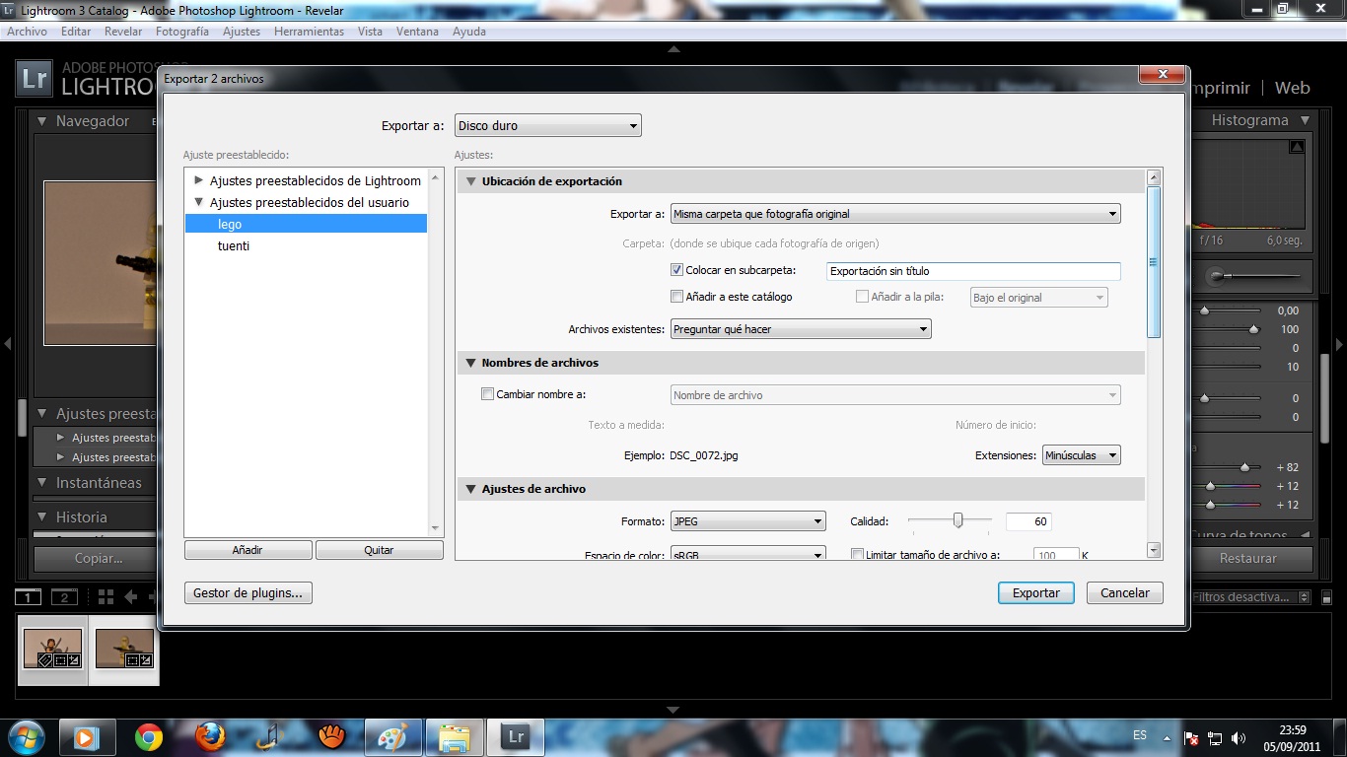Screen dimensions: 1347x757
Task: Click Quitar preset button
Action: (x=379, y=550)
